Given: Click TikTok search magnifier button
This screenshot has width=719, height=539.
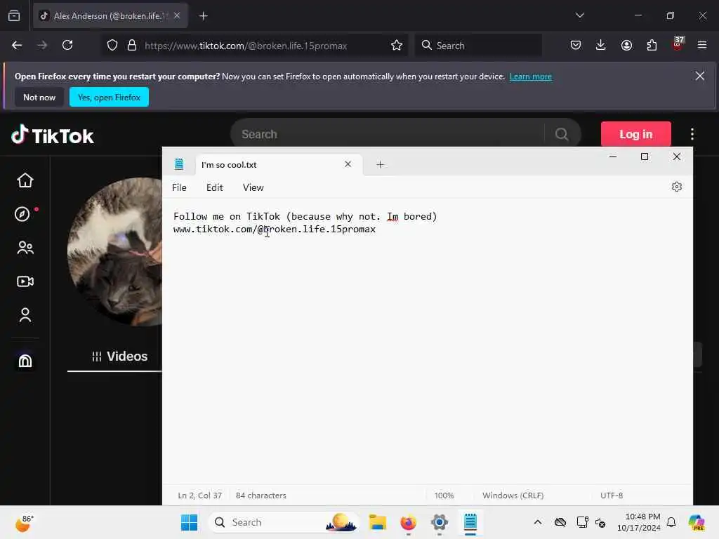Looking at the screenshot, I should click(562, 134).
